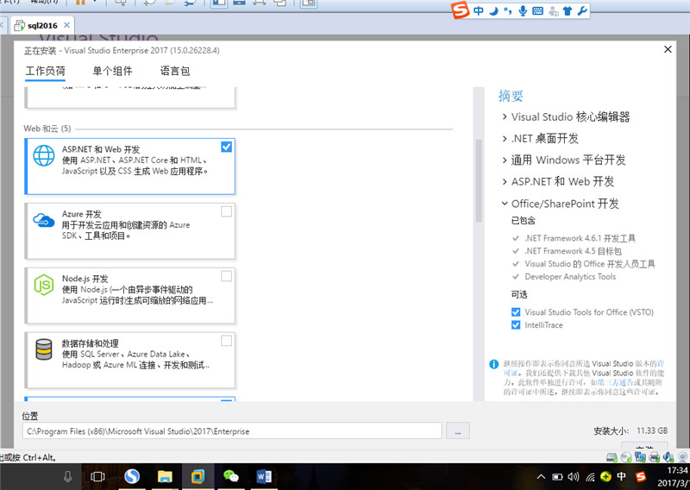Switch to the 语言包 tab
690x490 pixels.
point(175,71)
